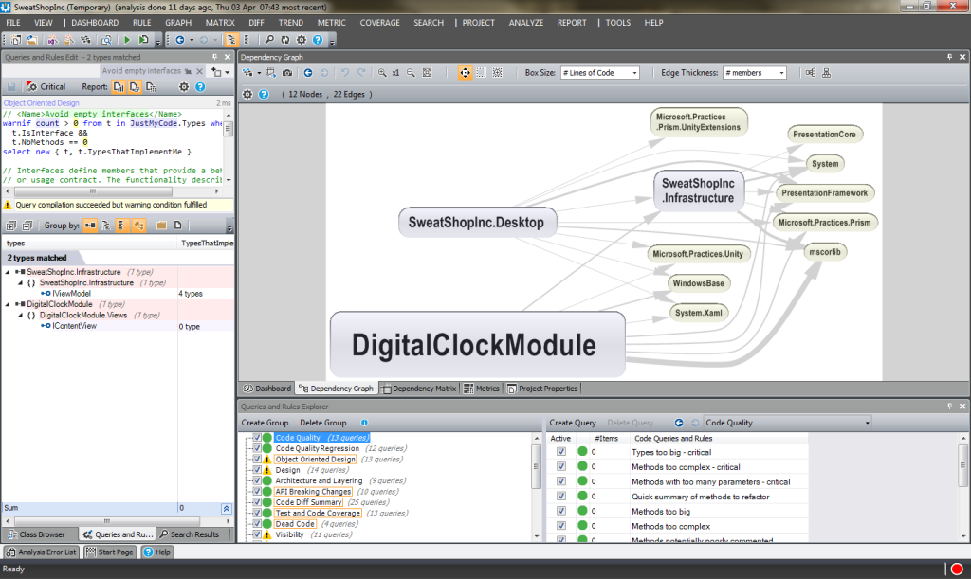The image size is (971, 579).
Task: Click the Create Group button
Action: click(265, 423)
